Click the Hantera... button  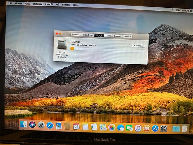click(138, 46)
